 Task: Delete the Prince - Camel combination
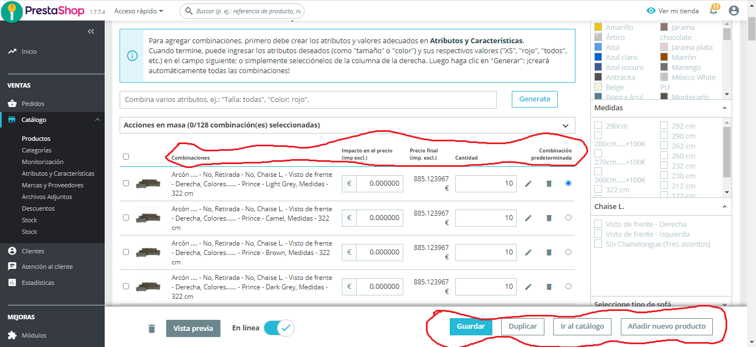(x=549, y=218)
